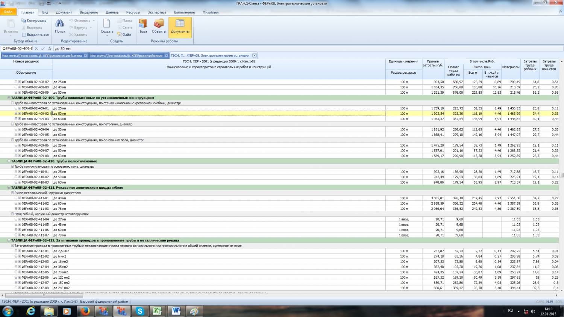Switch to Объекты mode in the ribbon
This screenshot has width=564, height=317.
coord(159,26)
